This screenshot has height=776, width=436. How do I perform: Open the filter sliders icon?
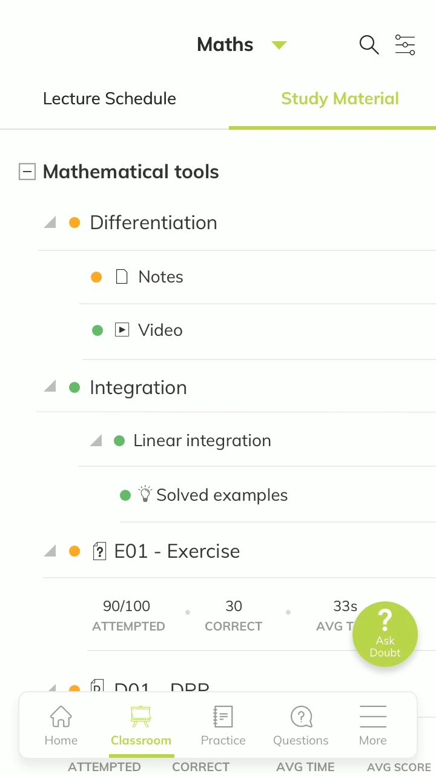(x=405, y=45)
